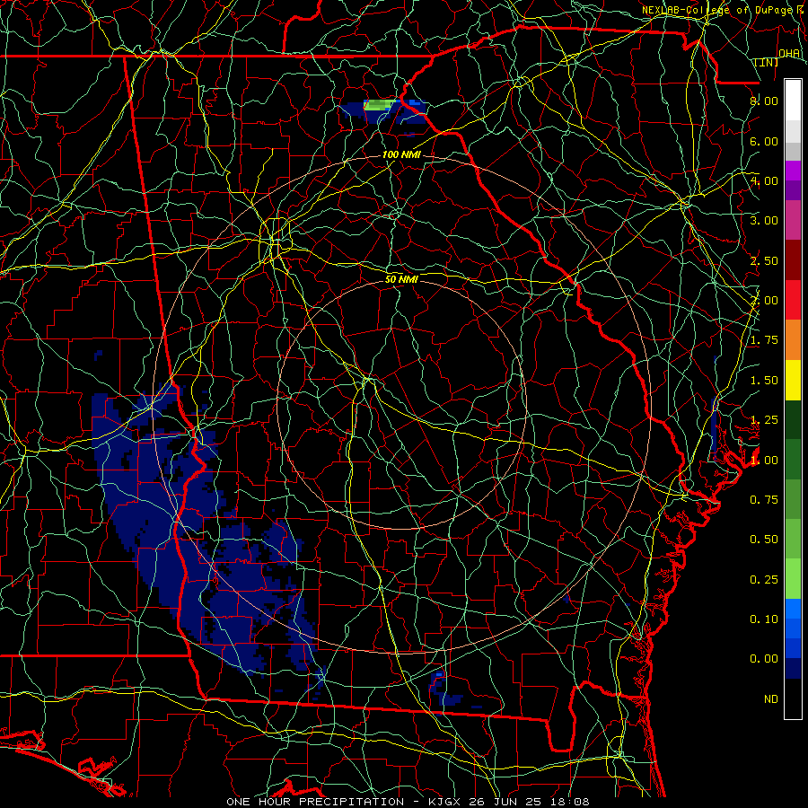Screen dimensions: 808x808
Task: Click the NEXLAB-College of DuPage credit text
Action: pos(719,10)
